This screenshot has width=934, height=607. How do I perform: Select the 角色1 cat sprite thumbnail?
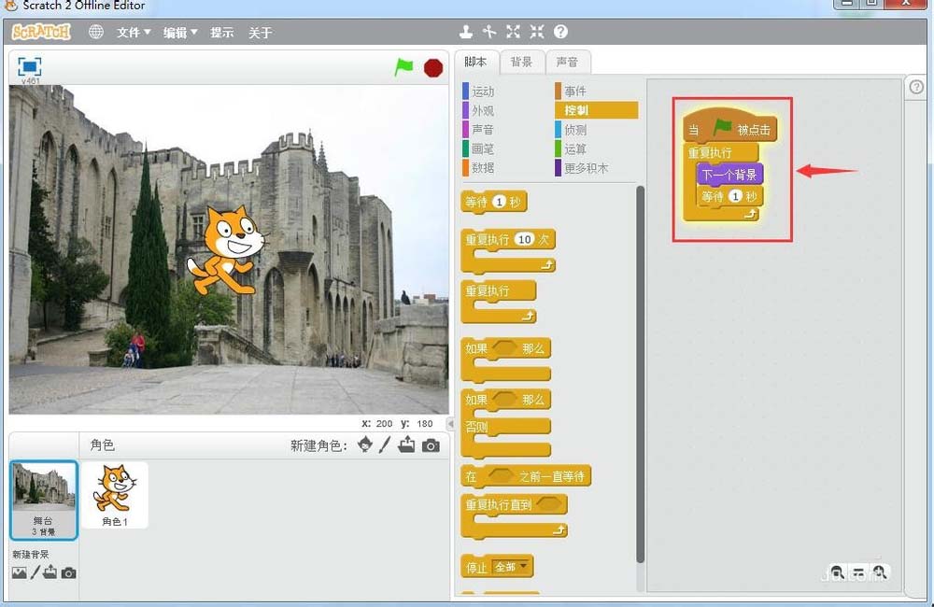(114, 493)
